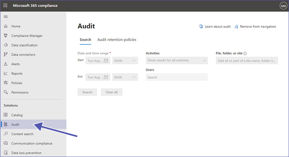Screen dimensions: 289x157
Task: Open the Start date calendar icon
Action: click(x=106, y=60)
